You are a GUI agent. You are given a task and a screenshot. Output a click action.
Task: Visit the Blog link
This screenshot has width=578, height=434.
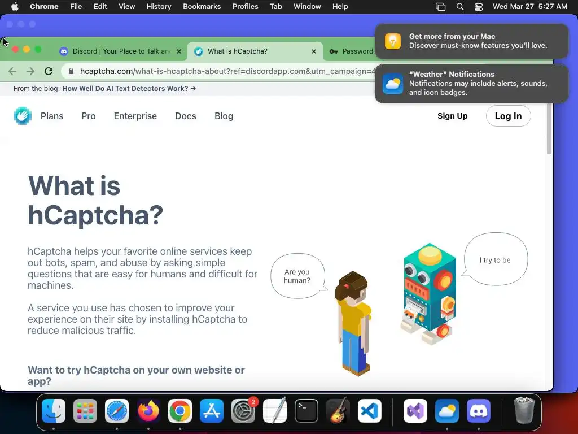[224, 116]
